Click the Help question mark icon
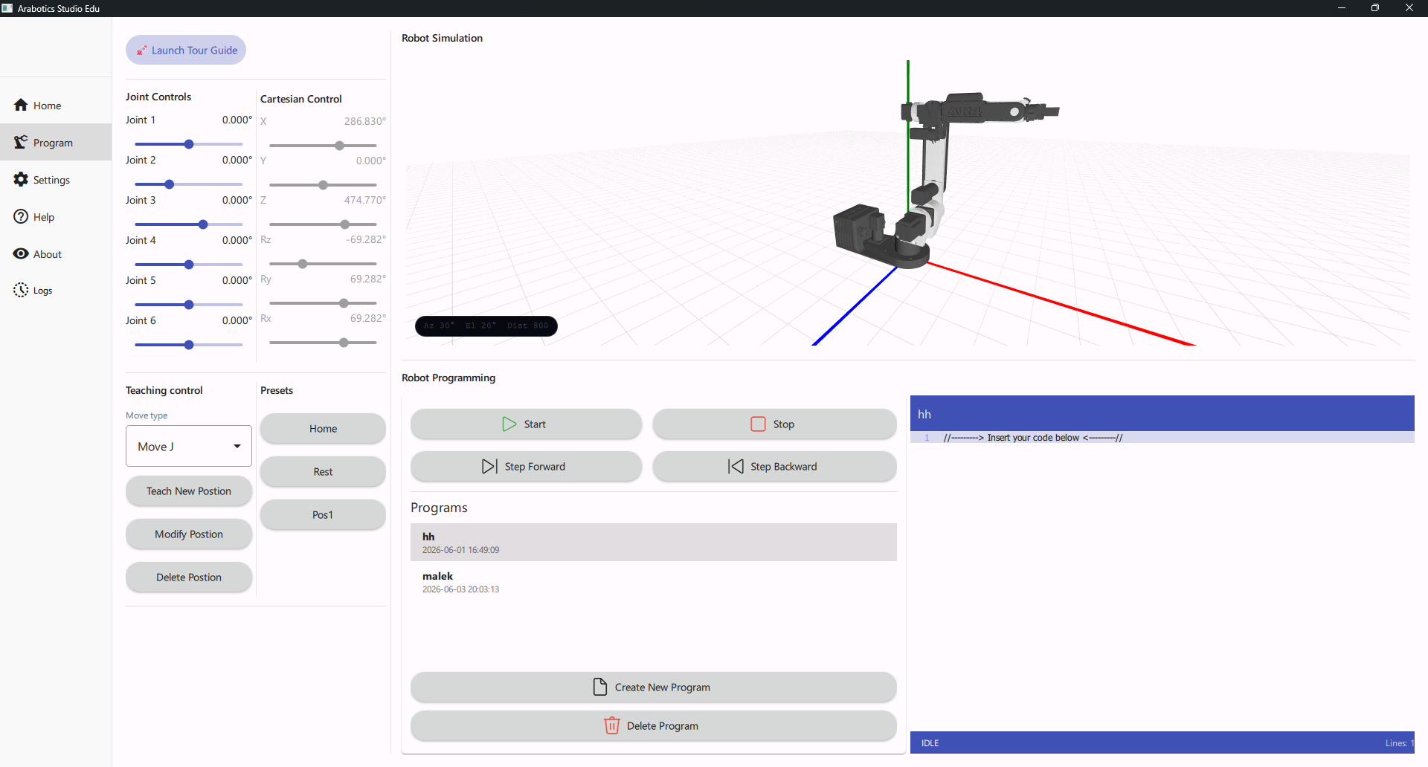Viewport: 1428px width, 767px height. (x=21, y=216)
